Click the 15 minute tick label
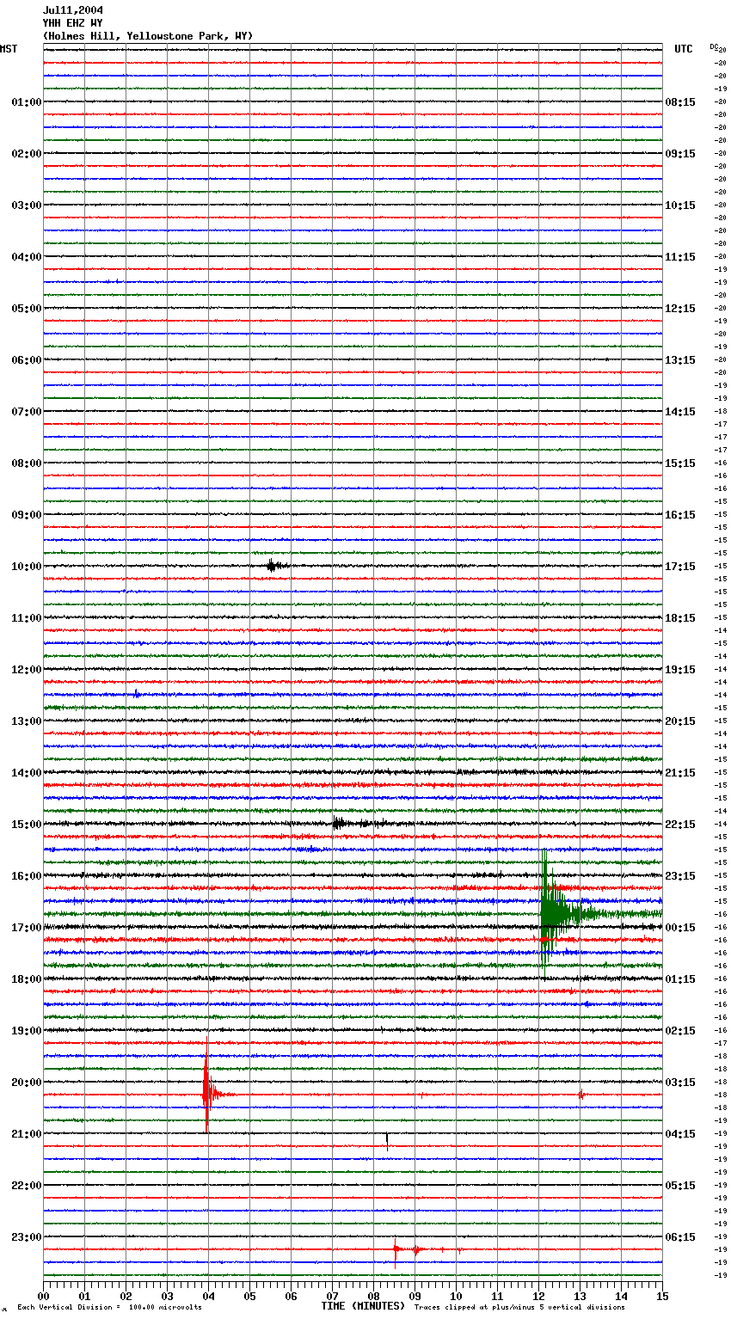The width and height of the screenshot is (731, 1319). pos(662,1296)
